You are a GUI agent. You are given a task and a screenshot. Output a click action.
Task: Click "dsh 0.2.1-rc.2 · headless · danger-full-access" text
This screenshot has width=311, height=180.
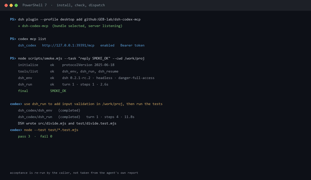(108, 78)
